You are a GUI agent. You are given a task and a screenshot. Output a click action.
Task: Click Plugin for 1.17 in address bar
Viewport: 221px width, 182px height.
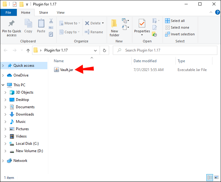[x=56, y=50]
